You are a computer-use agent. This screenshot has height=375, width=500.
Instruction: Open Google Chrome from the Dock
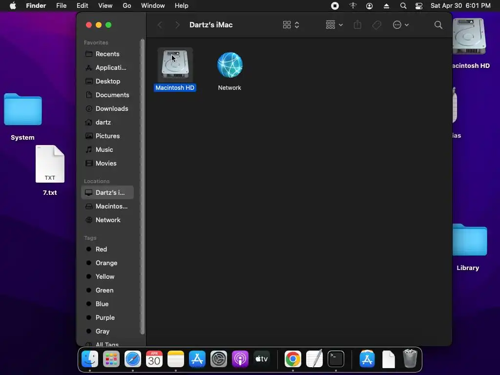[293, 359]
